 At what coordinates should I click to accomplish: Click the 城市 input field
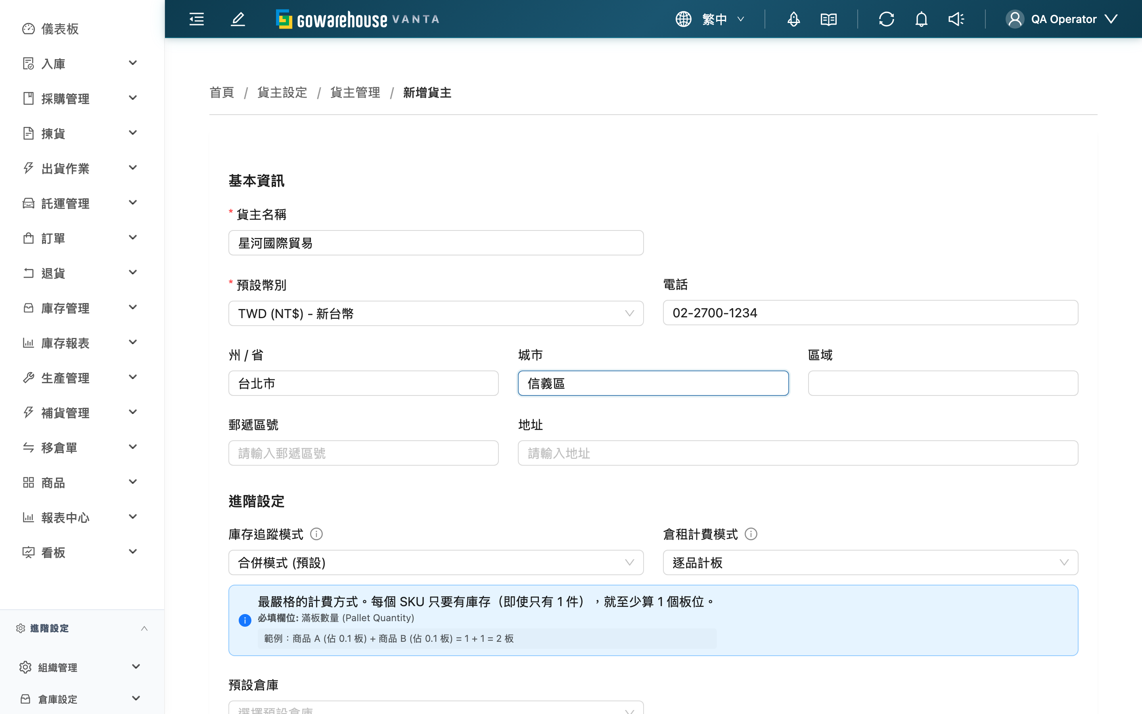[653, 383]
